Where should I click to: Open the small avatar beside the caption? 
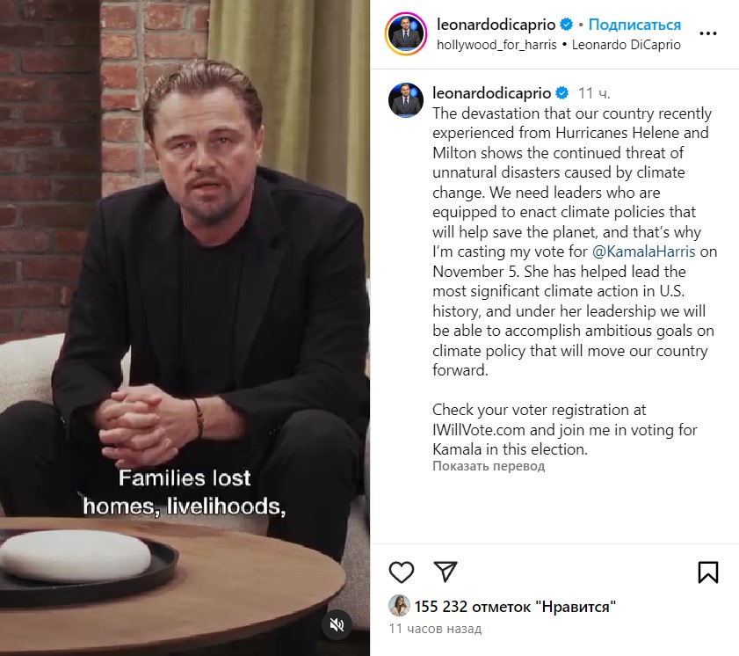pyautogui.click(x=406, y=100)
